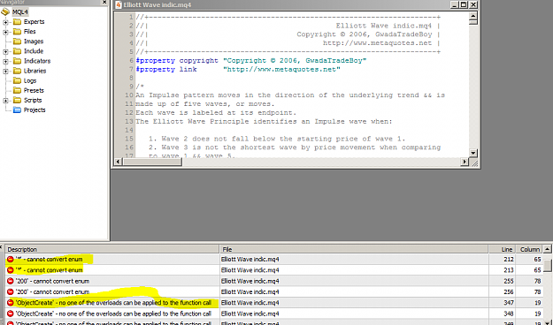The width and height of the screenshot is (553, 325).
Task: Click the error icon on line 347 row
Action: pyautogui.click(x=11, y=303)
